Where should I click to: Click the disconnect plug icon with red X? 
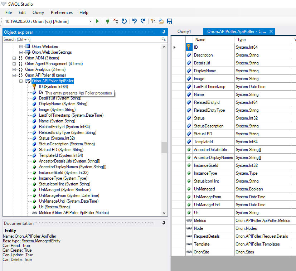[116, 21]
